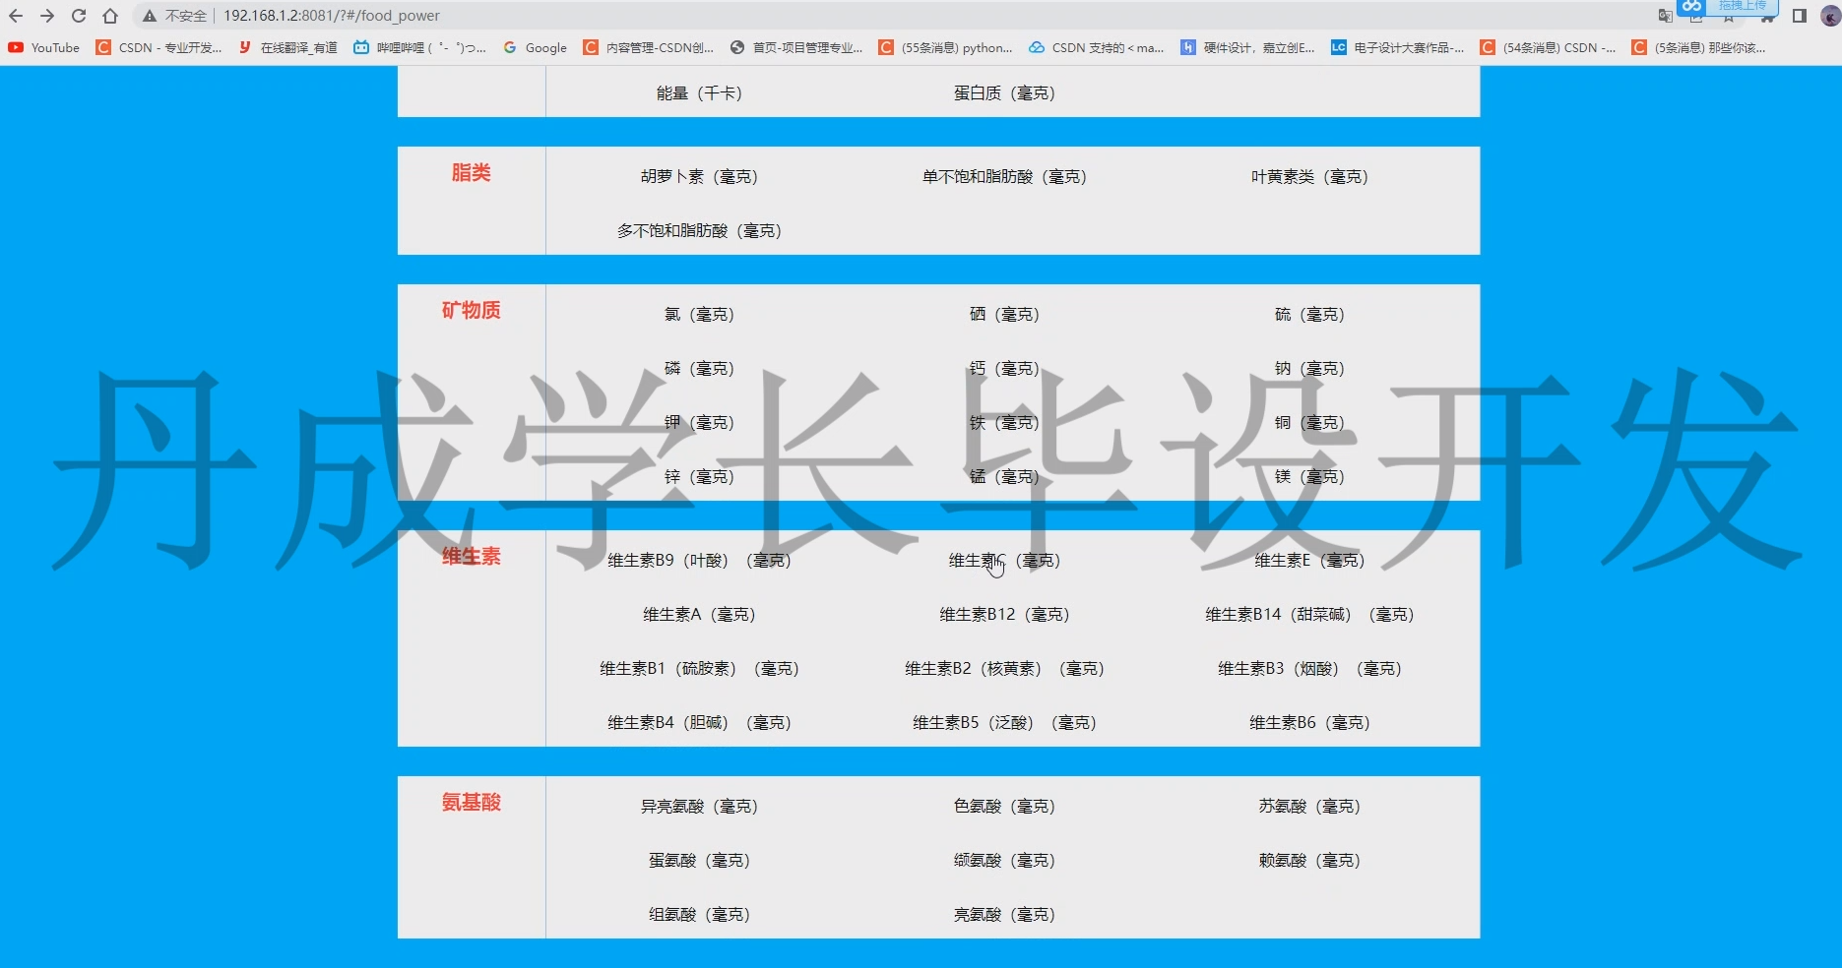Click the 脂类 category heading
This screenshot has height=968, width=1842.
tap(472, 173)
